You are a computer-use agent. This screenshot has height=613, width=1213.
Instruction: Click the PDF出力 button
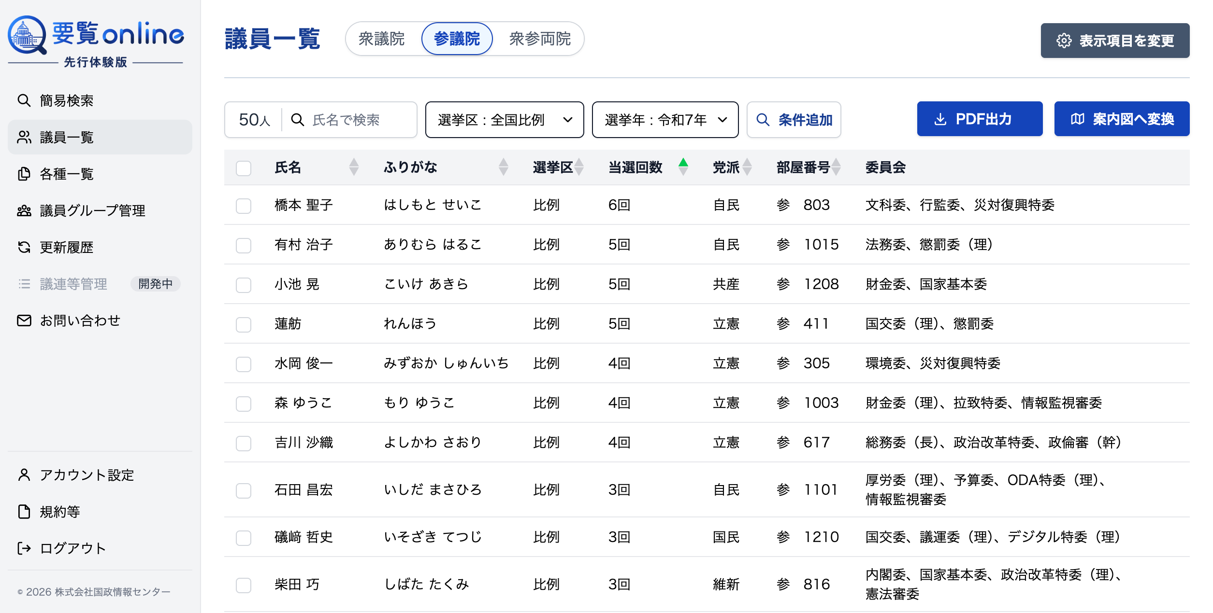tap(979, 119)
